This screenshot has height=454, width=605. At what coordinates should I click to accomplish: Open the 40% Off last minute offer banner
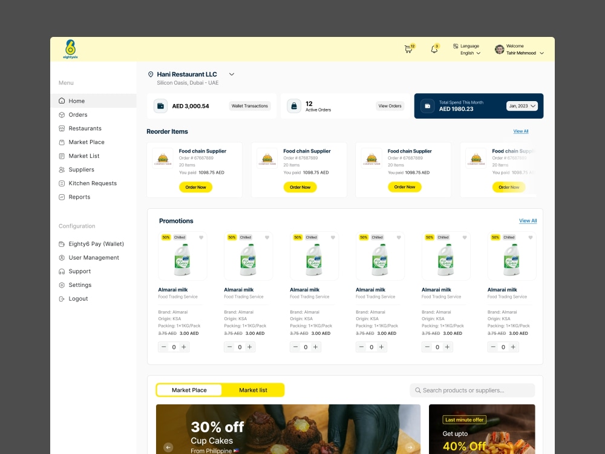click(482, 429)
